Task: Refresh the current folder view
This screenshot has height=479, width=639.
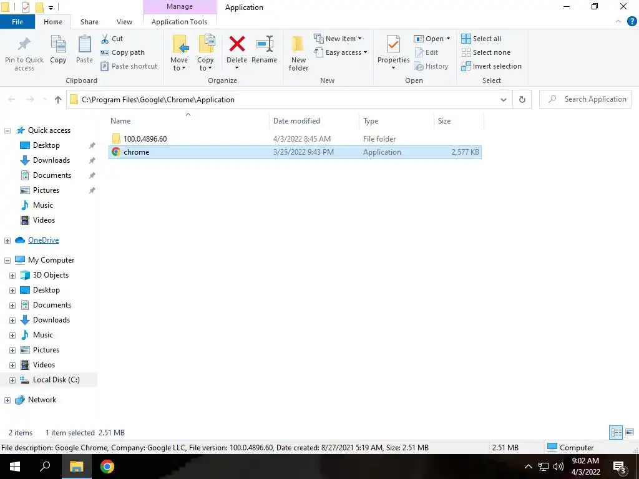Action: point(522,99)
